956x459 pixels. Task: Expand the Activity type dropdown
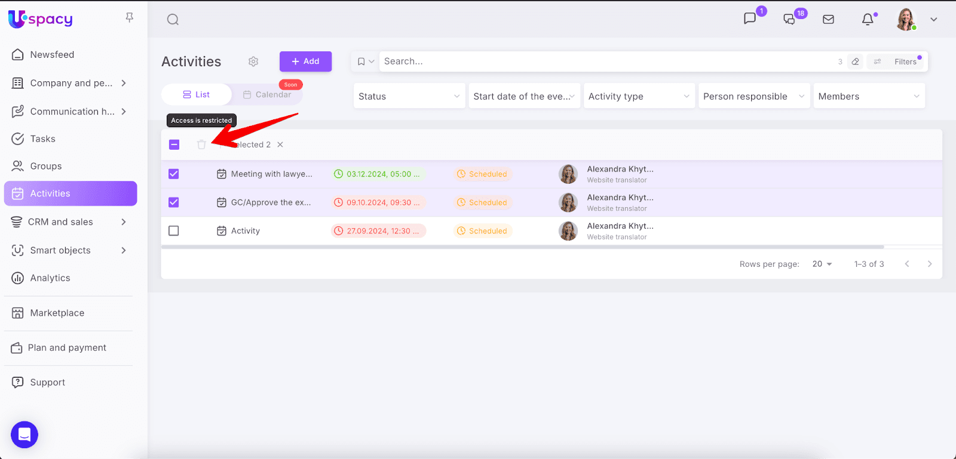pos(638,96)
